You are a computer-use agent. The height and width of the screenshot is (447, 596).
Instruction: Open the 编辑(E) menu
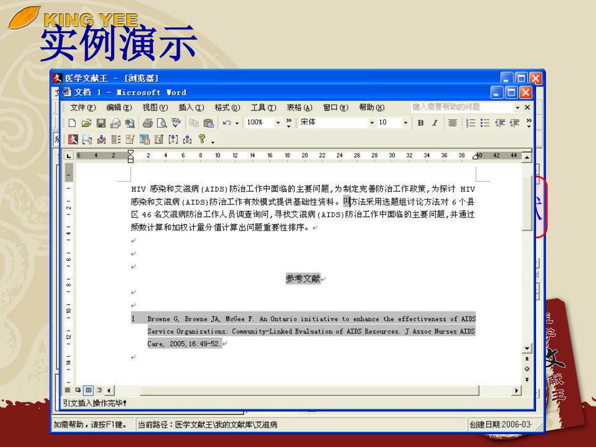(119, 108)
